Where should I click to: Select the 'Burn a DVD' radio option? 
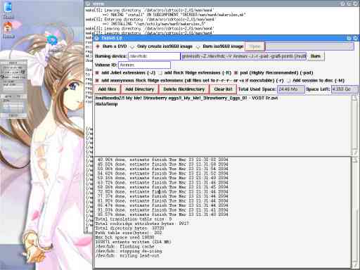pyautogui.click(x=98, y=46)
